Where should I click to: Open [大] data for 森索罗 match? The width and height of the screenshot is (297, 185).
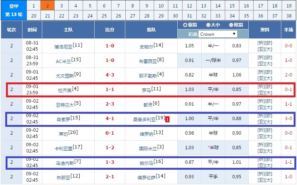(269, 122)
